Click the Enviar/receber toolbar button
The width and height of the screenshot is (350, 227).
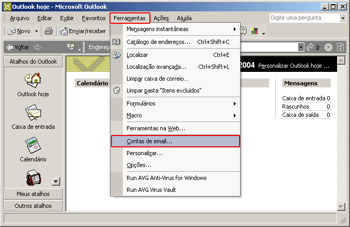point(83,31)
